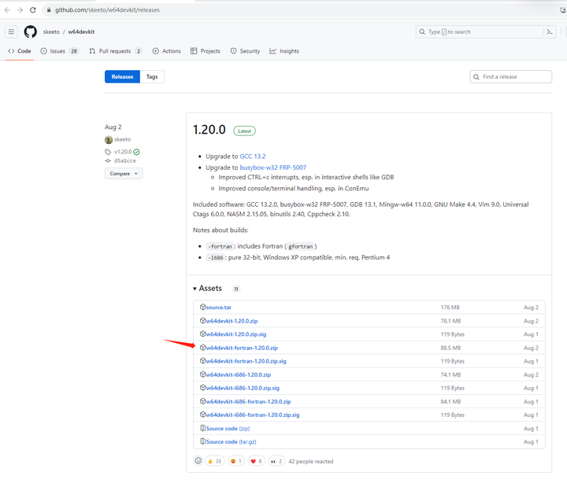Screen dimensions: 567x483
Task: Click the GitHub Octocat logo
Action: pyautogui.click(x=31, y=31)
